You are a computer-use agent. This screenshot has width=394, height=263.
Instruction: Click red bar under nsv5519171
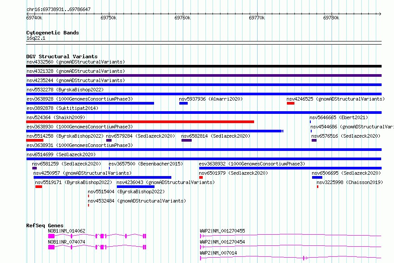coord(39,187)
